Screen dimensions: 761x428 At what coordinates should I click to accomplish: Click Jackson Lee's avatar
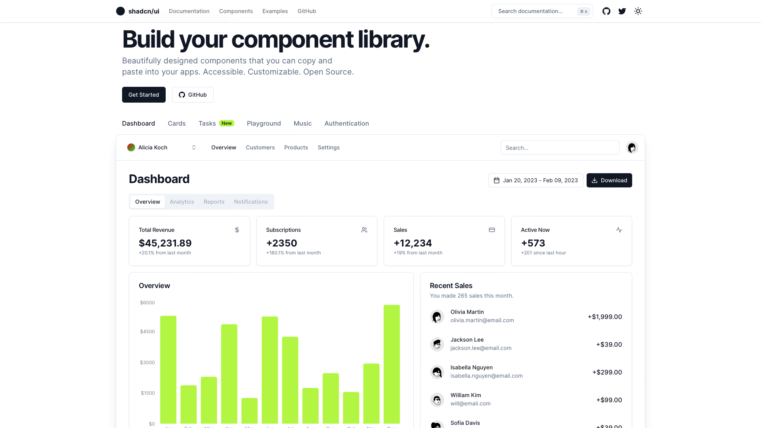tap(437, 344)
